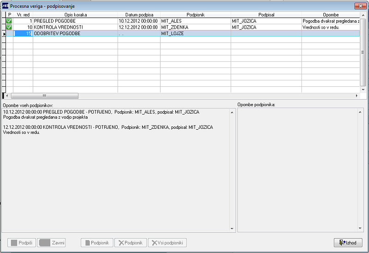Toggle green checkmark for KONTROLA VREDNOSTI row
The height and width of the screenshot is (253, 369).
click(x=9, y=27)
